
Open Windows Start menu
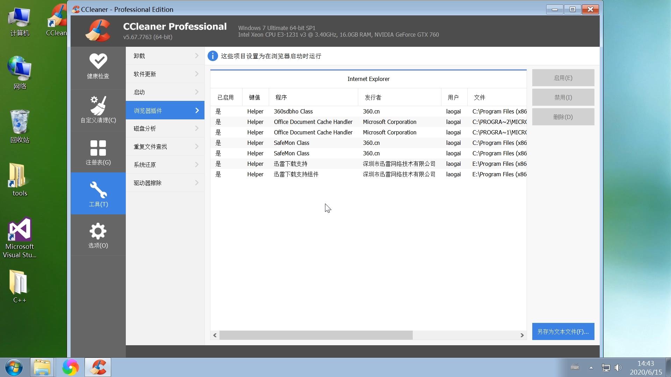pyautogui.click(x=14, y=367)
